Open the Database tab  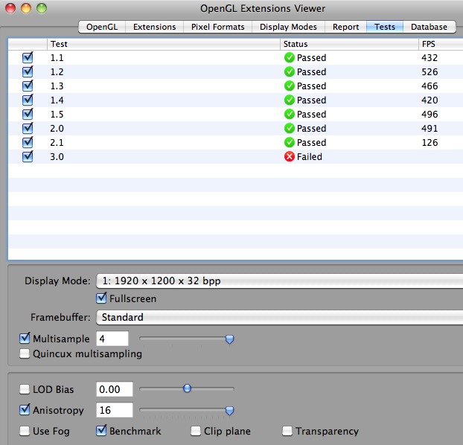tap(430, 27)
